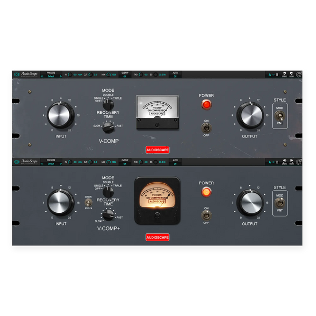
Task: Flip the ON/OFF power switch on V-COMP+
Action: pyautogui.click(x=206, y=215)
